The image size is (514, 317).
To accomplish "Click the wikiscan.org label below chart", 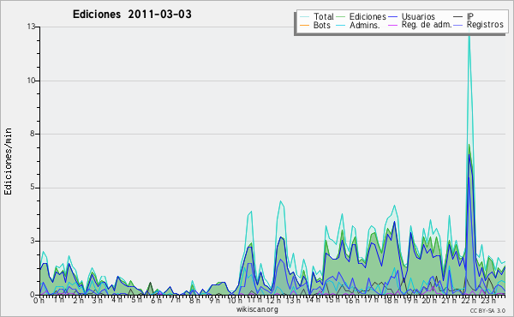I will coord(257,309).
